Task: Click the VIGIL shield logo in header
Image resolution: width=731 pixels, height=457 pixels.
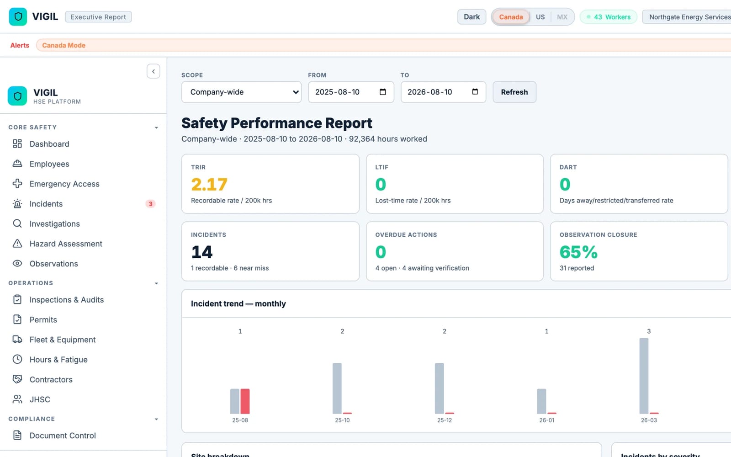Action: pos(18,17)
